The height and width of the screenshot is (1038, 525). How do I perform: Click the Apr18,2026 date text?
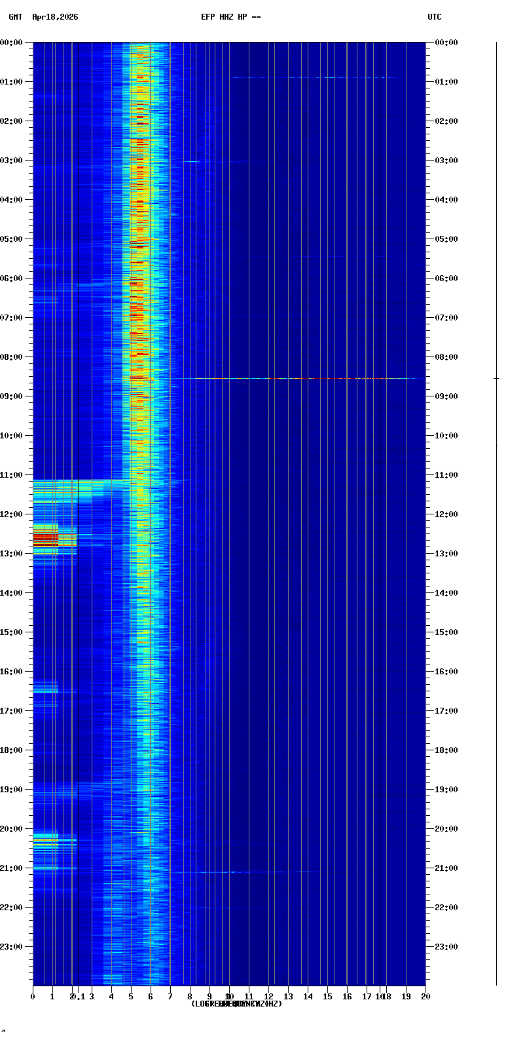pyautogui.click(x=55, y=17)
